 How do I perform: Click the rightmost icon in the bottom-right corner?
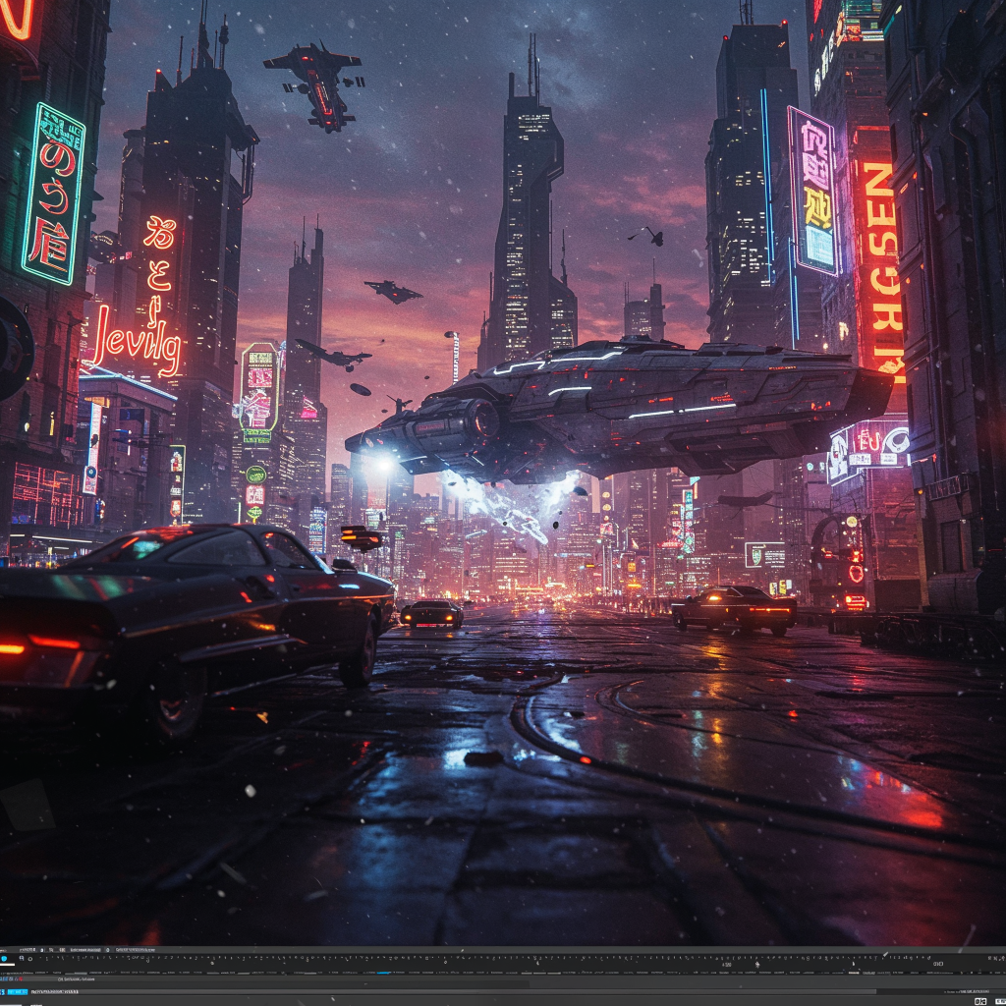click(998, 1001)
